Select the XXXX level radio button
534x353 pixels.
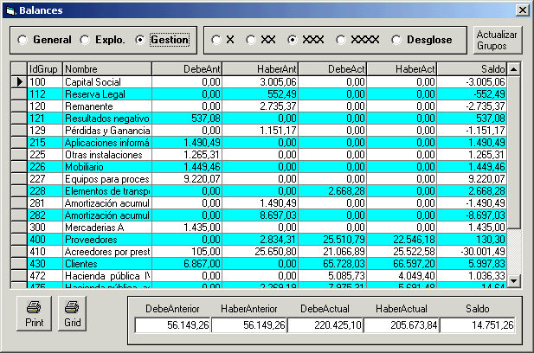pyautogui.click(x=342, y=40)
